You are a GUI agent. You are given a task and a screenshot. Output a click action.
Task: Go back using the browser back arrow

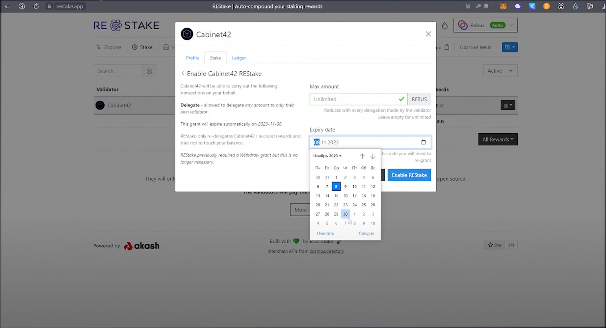coord(7,6)
